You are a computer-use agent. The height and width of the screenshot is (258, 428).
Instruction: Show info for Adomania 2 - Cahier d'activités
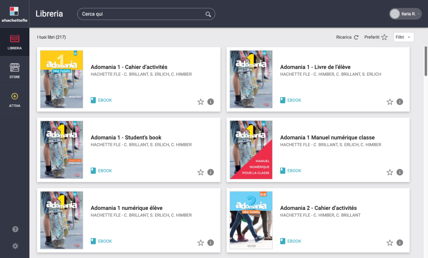click(x=400, y=243)
